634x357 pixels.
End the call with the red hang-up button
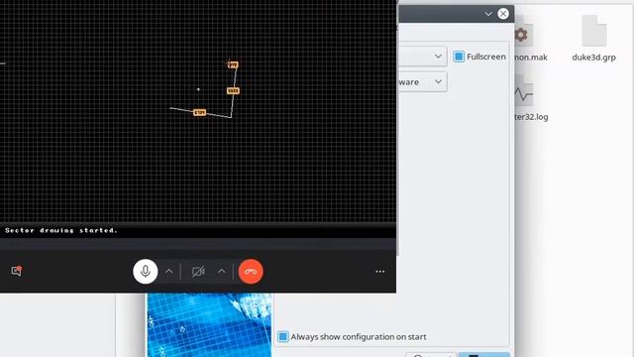(251, 271)
